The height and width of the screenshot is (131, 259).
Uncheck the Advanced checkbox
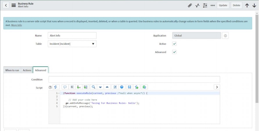point(174,52)
